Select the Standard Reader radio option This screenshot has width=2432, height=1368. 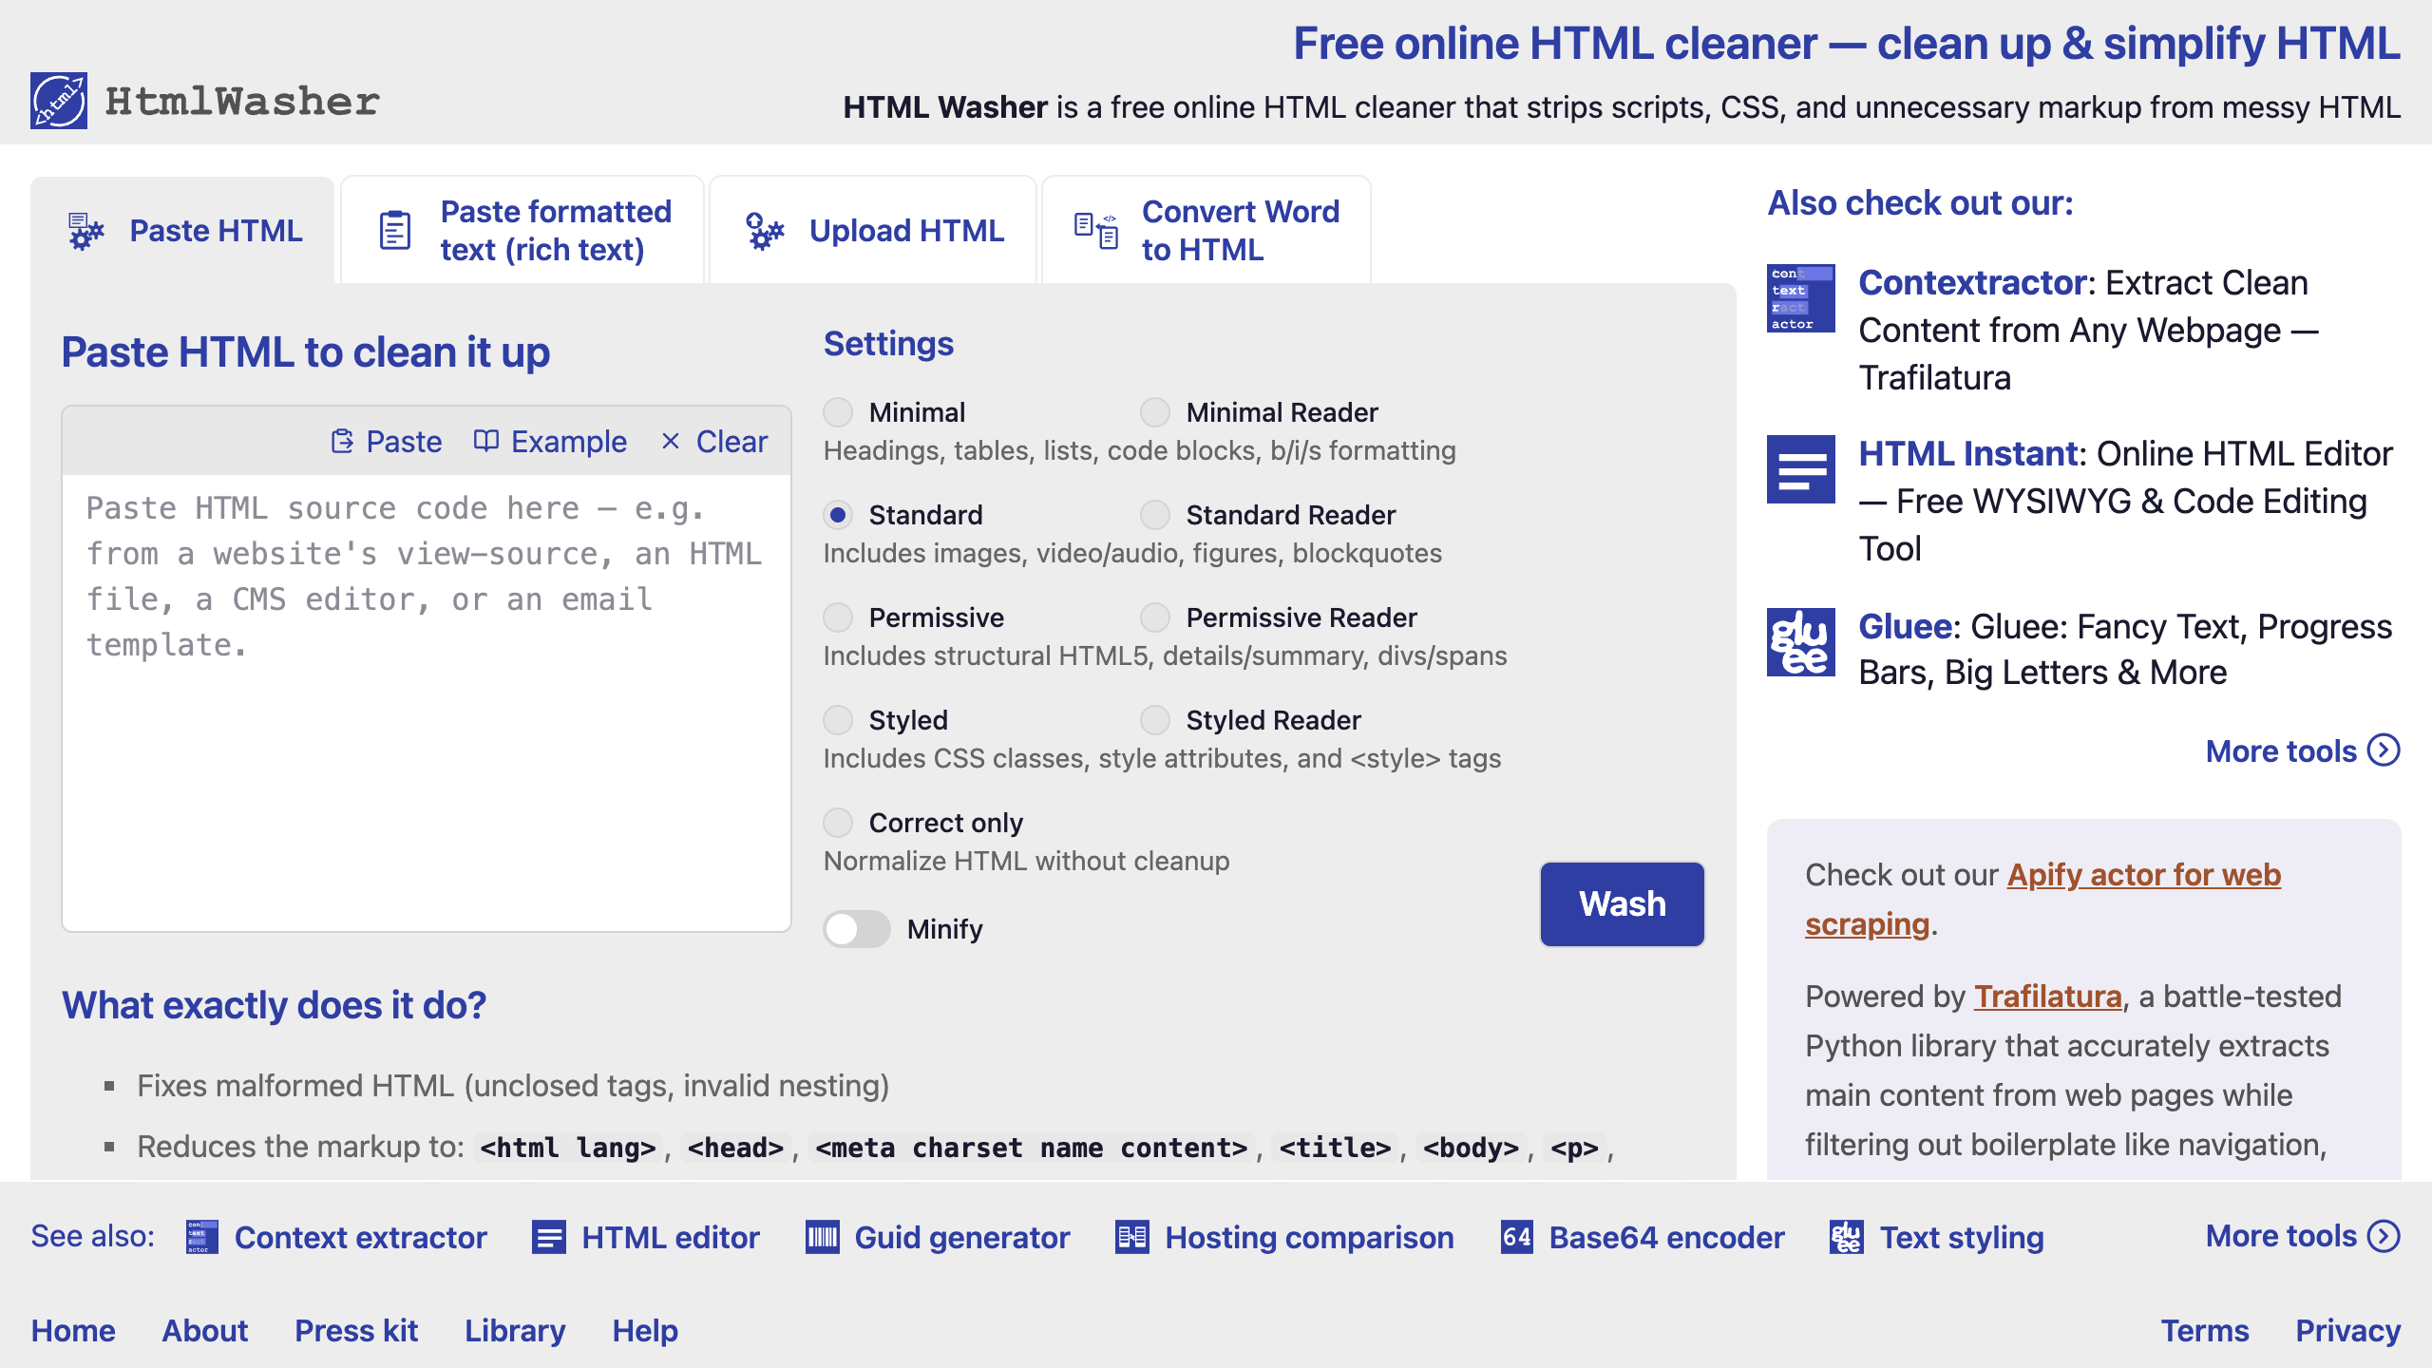pos(1155,515)
